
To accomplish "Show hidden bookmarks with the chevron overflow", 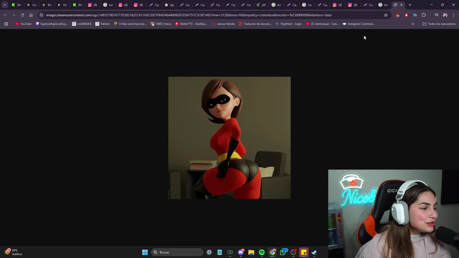I will (413, 24).
